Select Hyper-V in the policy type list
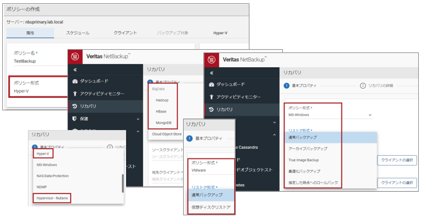 (43, 154)
